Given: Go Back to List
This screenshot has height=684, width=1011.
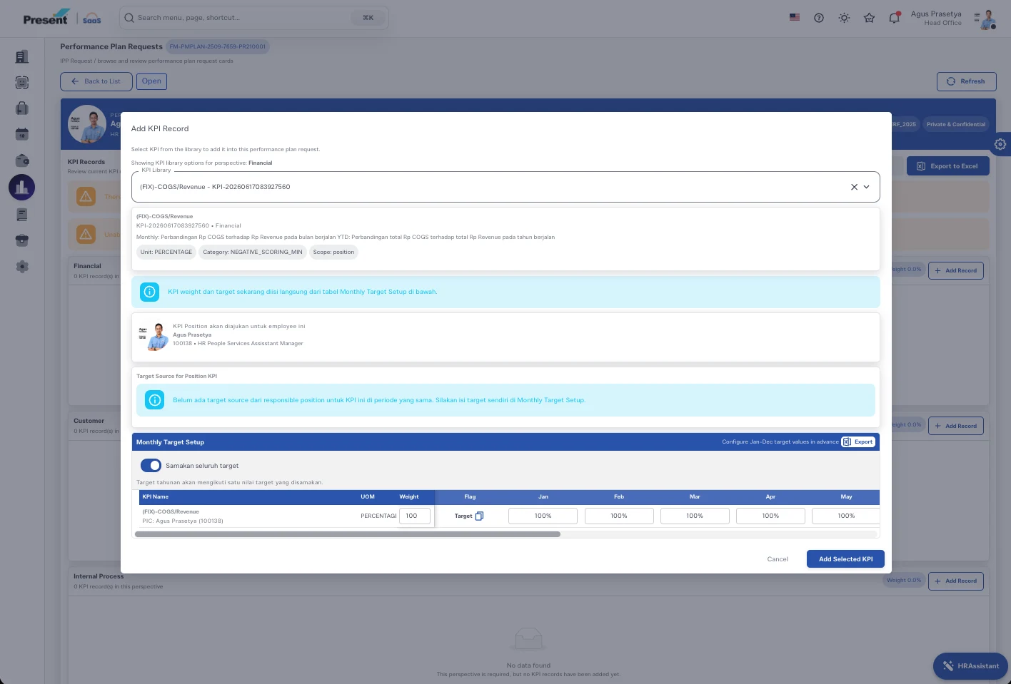Looking at the screenshot, I should [96, 81].
